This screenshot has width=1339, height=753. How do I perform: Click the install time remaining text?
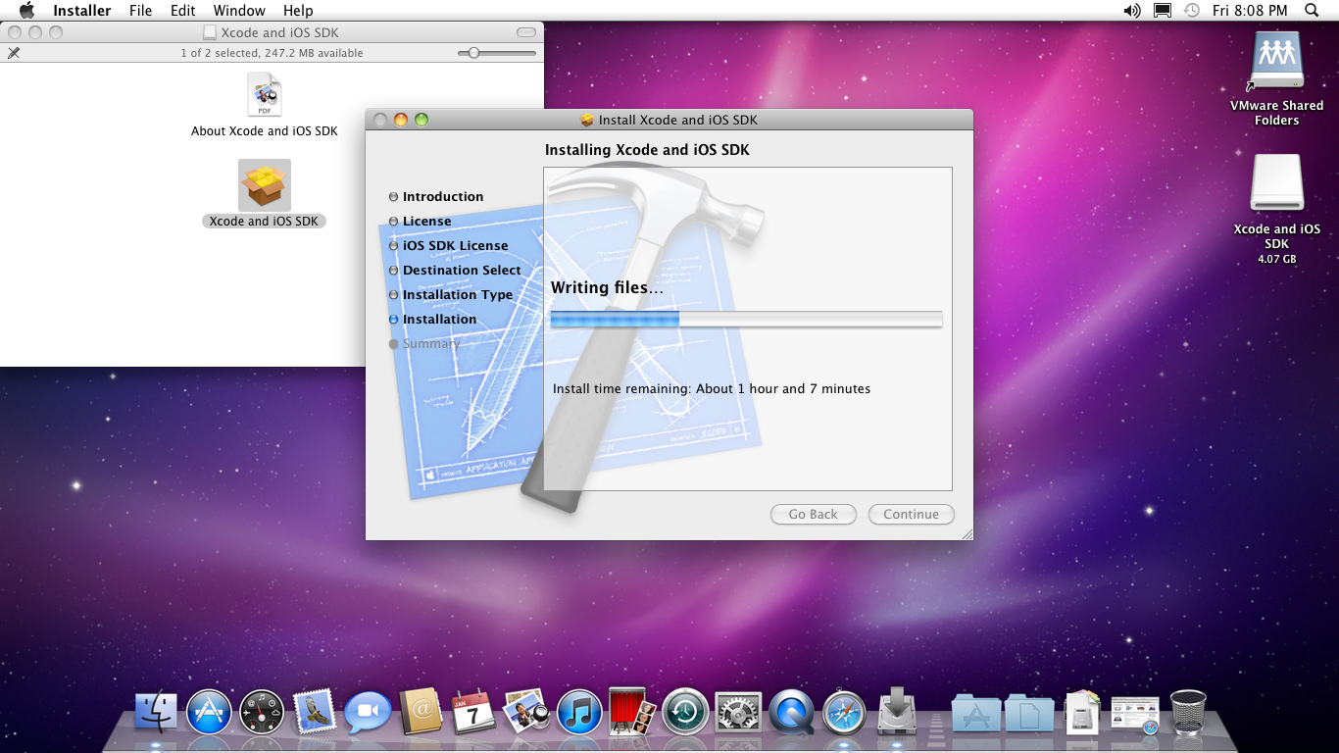pyautogui.click(x=712, y=388)
